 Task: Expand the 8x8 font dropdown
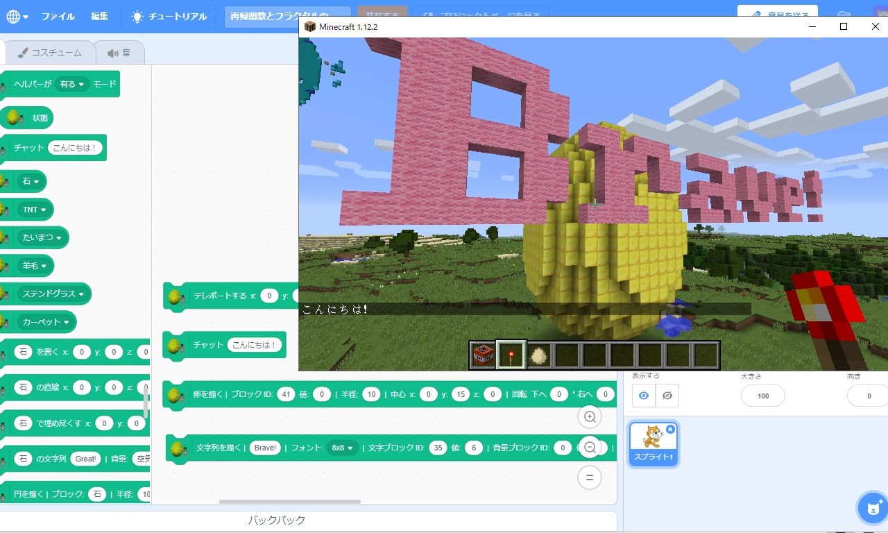click(x=343, y=448)
